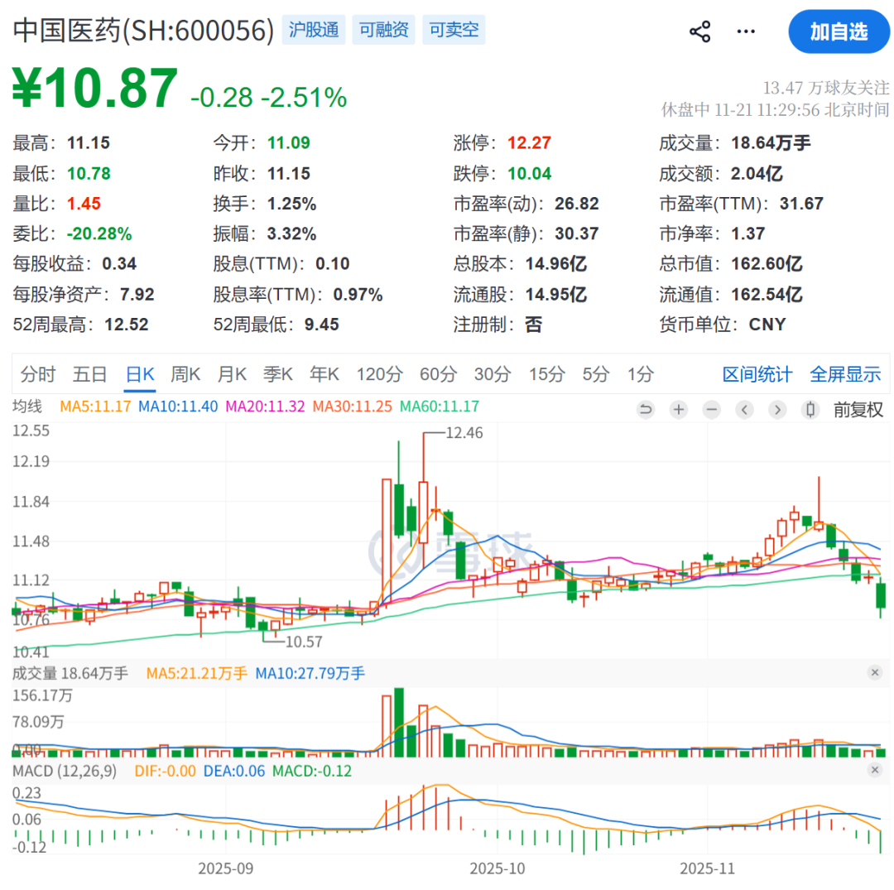Select the 60分 interval tab

click(438, 374)
